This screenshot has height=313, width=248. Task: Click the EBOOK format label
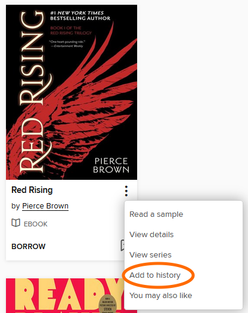point(35,224)
